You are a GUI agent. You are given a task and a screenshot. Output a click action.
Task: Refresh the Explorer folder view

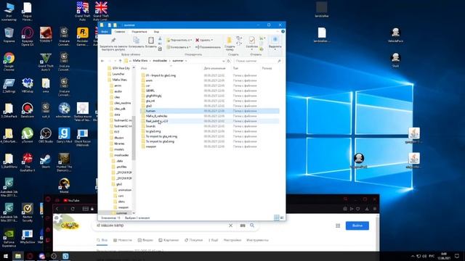229,61
